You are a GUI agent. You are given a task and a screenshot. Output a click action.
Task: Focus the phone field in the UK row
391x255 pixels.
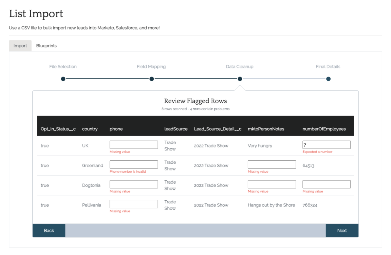tap(134, 145)
